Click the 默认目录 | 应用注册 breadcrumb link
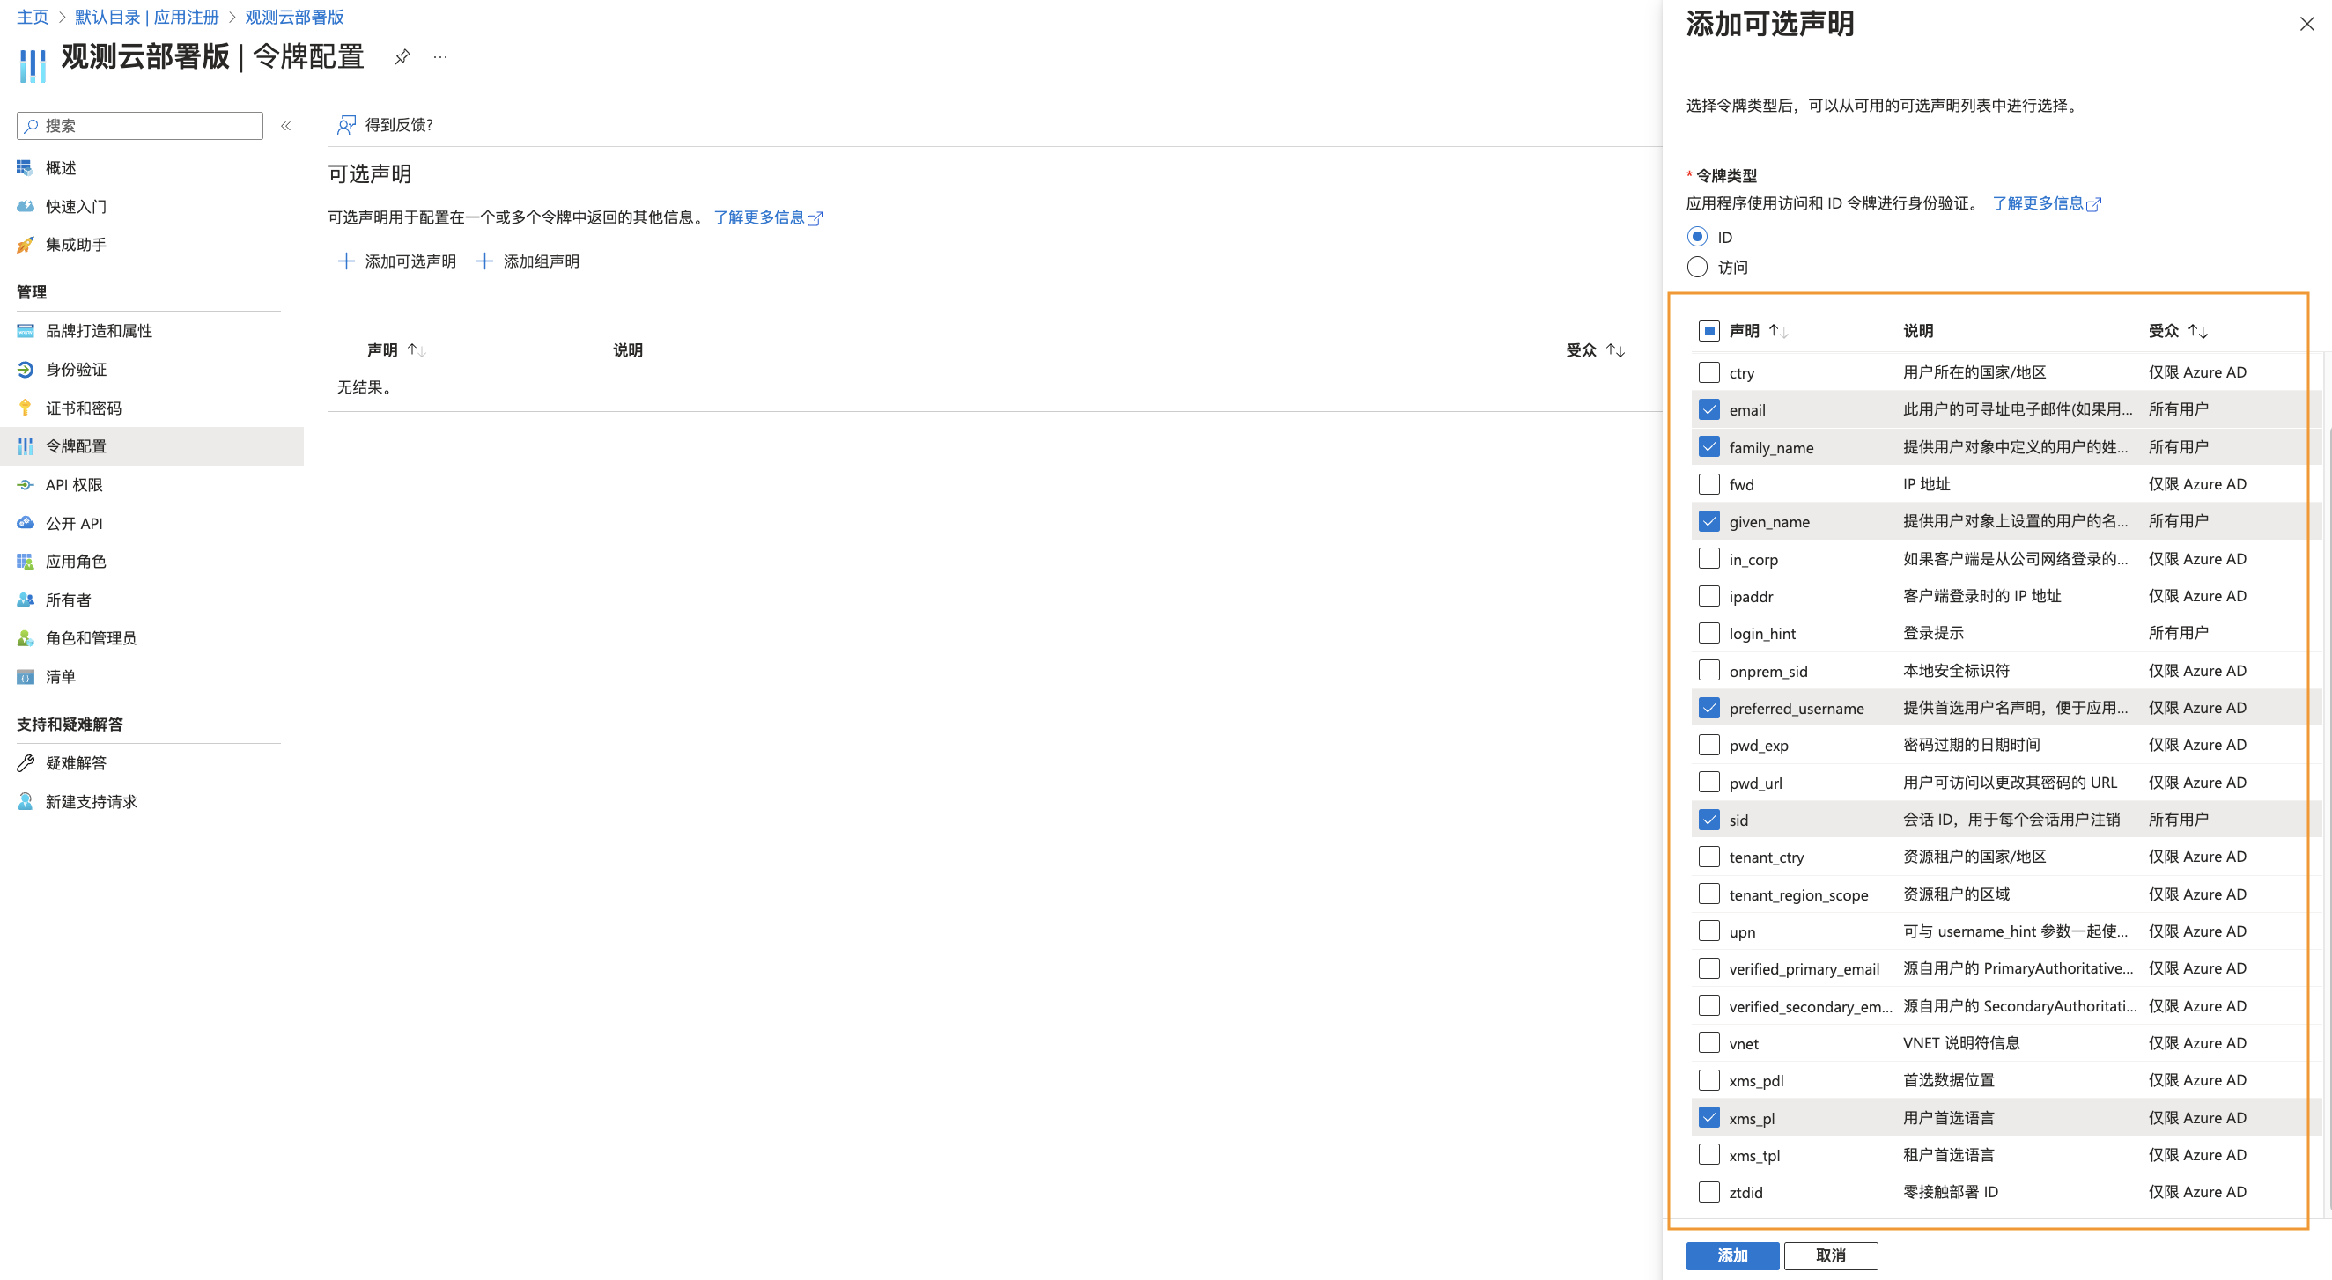Screen dimensions: 2332x1280 tap(147, 18)
